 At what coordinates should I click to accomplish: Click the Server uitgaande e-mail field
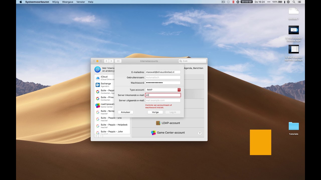point(163,100)
